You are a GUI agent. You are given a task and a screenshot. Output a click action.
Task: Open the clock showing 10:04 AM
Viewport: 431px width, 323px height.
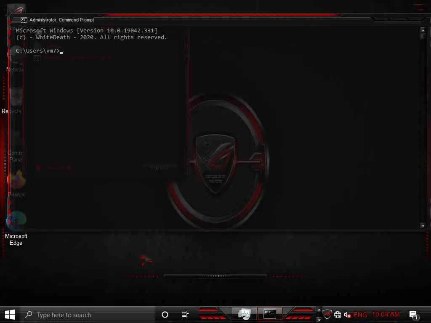[x=386, y=315]
